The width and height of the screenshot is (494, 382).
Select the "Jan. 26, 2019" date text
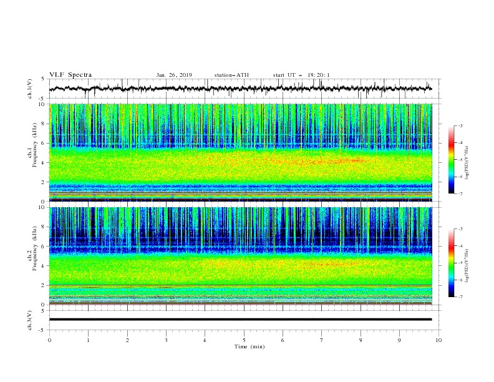pyautogui.click(x=174, y=75)
